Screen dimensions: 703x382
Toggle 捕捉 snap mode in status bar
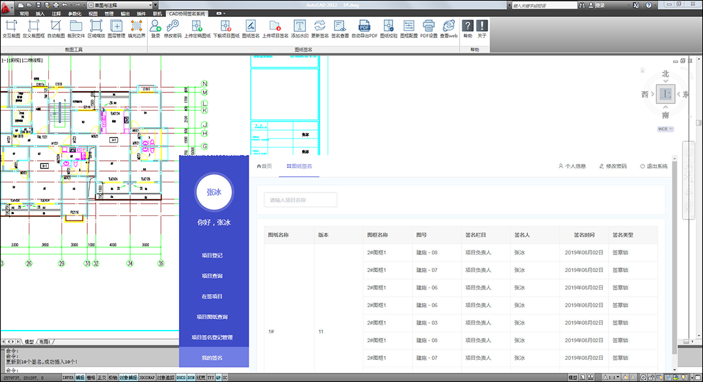pos(80,378)
